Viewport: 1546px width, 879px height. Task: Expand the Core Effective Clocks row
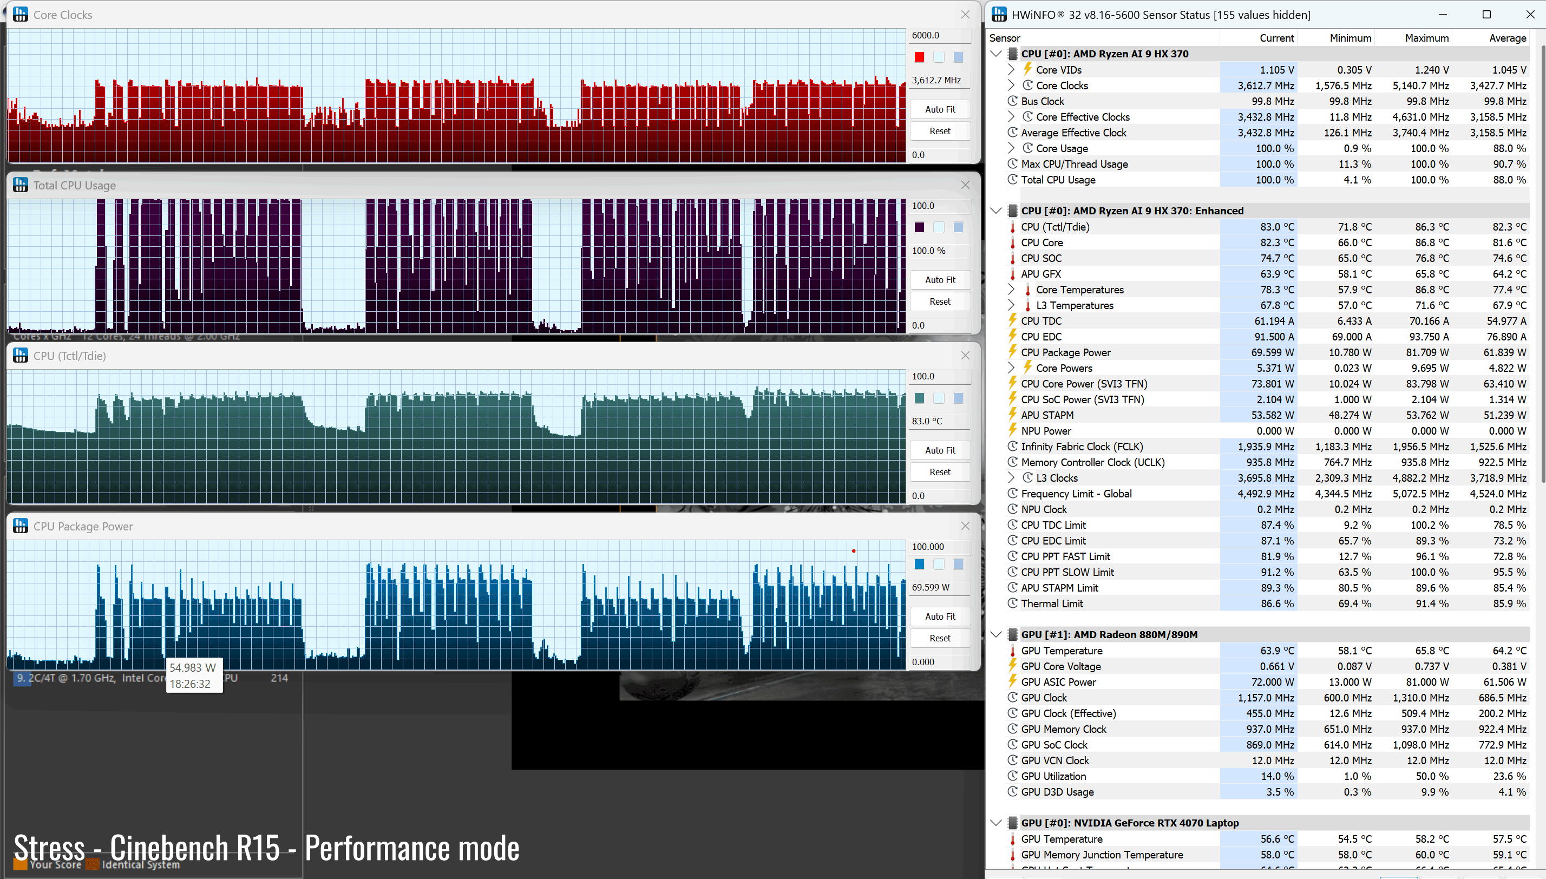pos(1011,116)
